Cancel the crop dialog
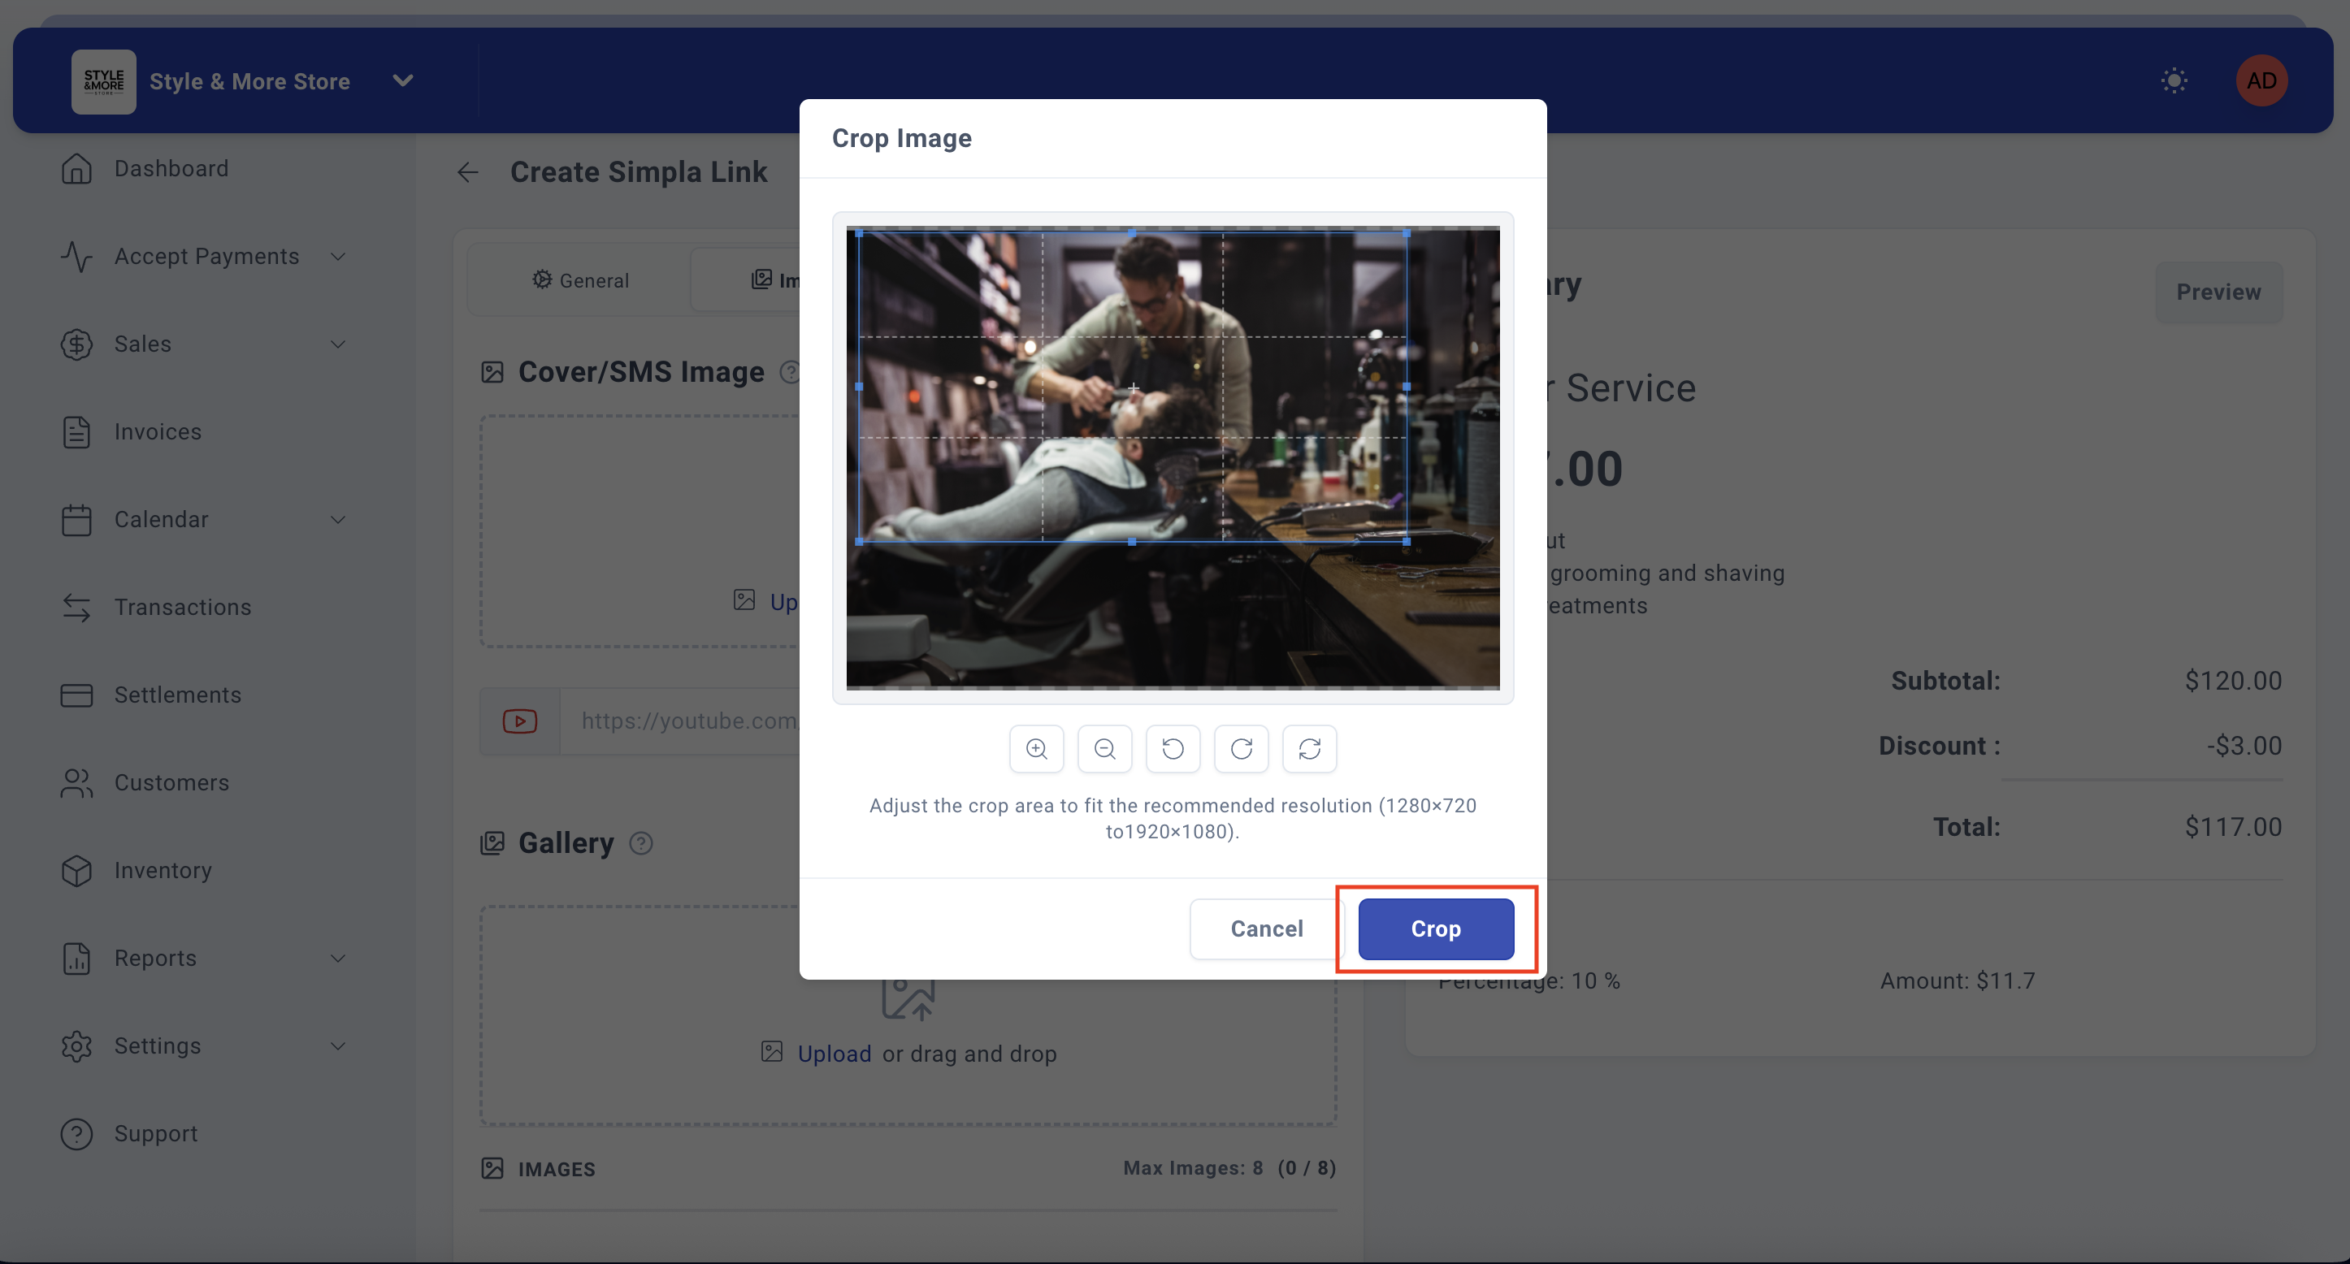Screen dimensions: 2350x1264 (1265, 929)
